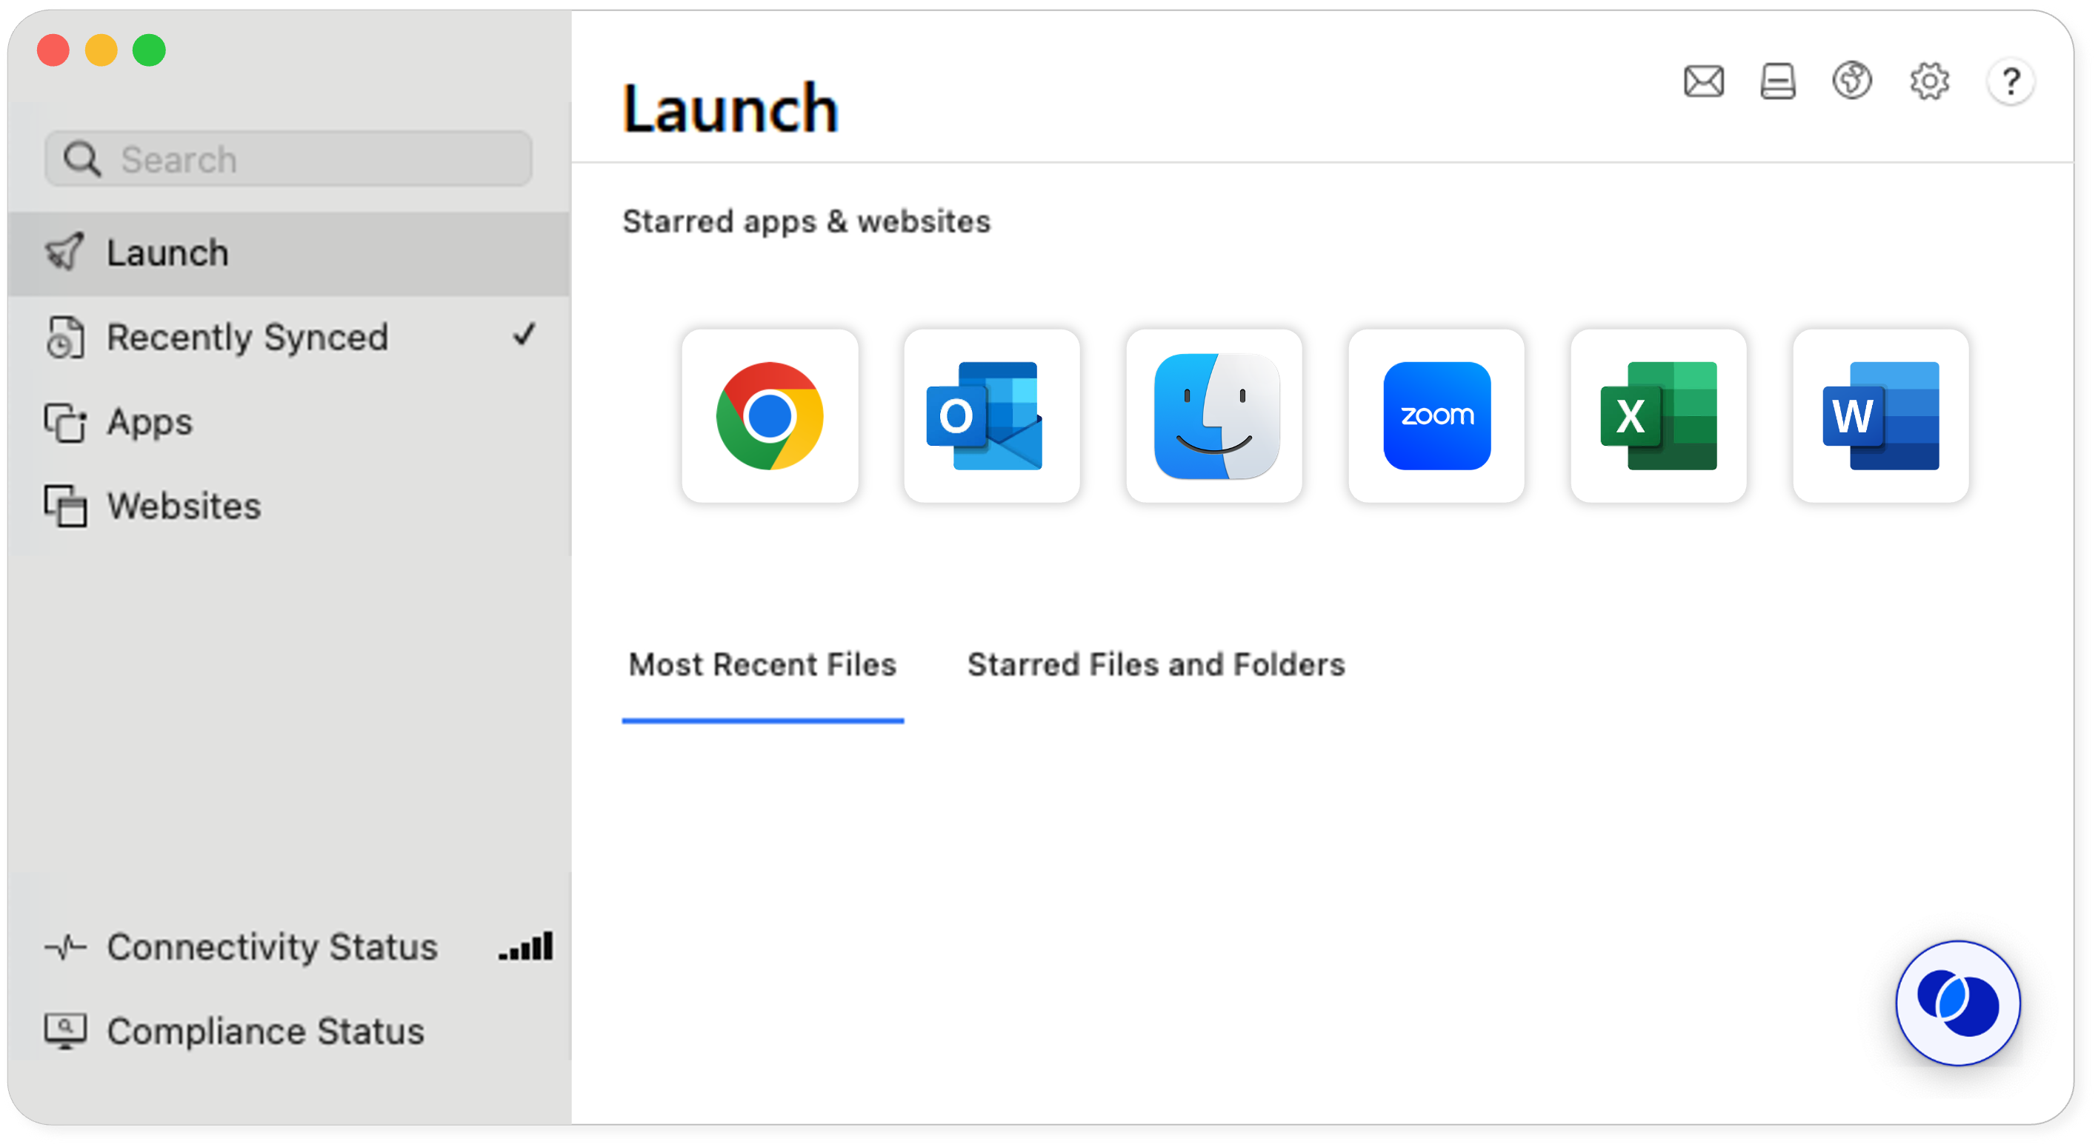Click the drive storage icon in header
Screen dimensions: 2098x1147
(1778, 81)
